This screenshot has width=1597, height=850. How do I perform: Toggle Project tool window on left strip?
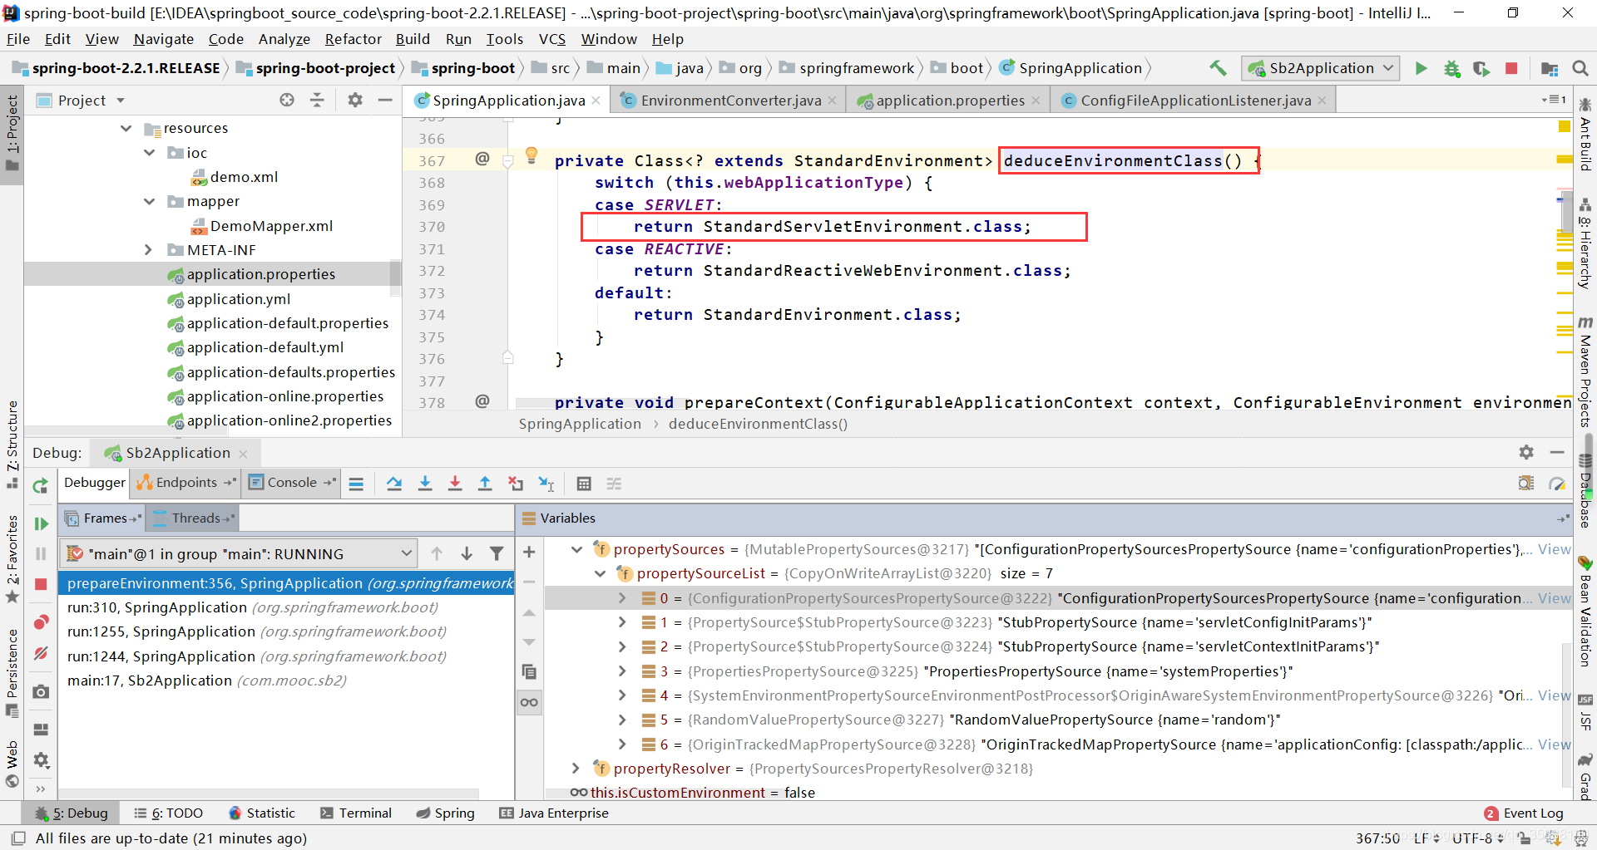pos(12,133)
